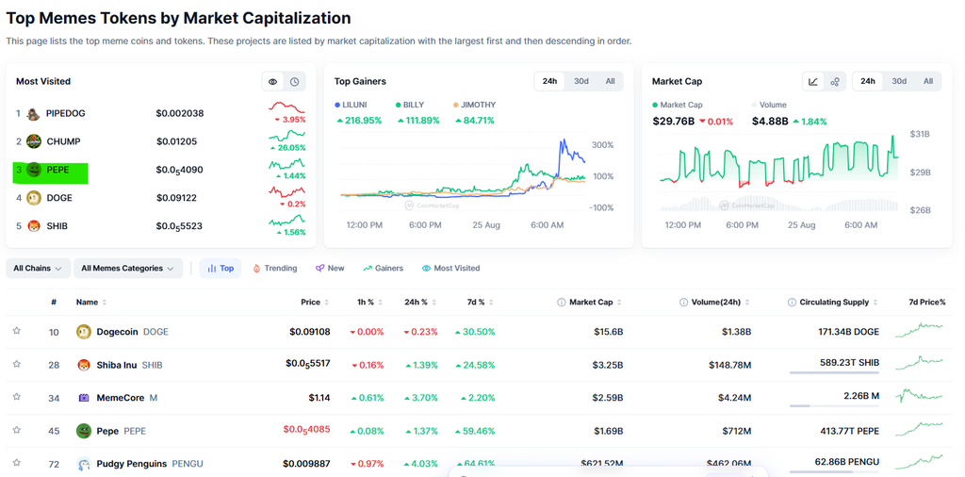Click the Shiba Inu logo in the table
Image resolution: width=965 pixels, height=477 pixels.
84,365
